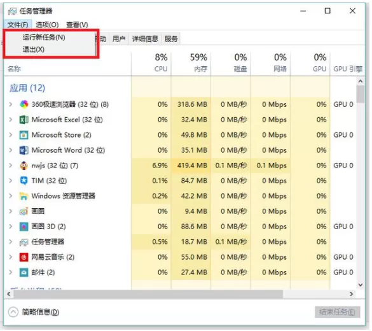
Task: Collapse to 简略信息 via the arrow icon
Action: click(x=13, y=312)
